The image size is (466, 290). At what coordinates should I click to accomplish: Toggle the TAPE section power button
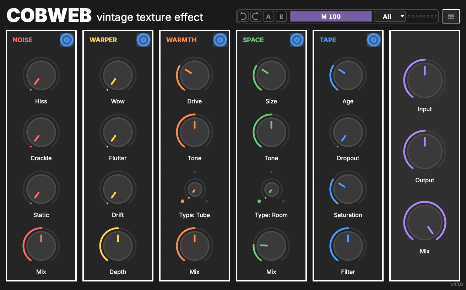coord(373,40)
